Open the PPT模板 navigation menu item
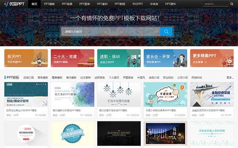The width and height of the screenshot is (238, 148). [49, 4]
